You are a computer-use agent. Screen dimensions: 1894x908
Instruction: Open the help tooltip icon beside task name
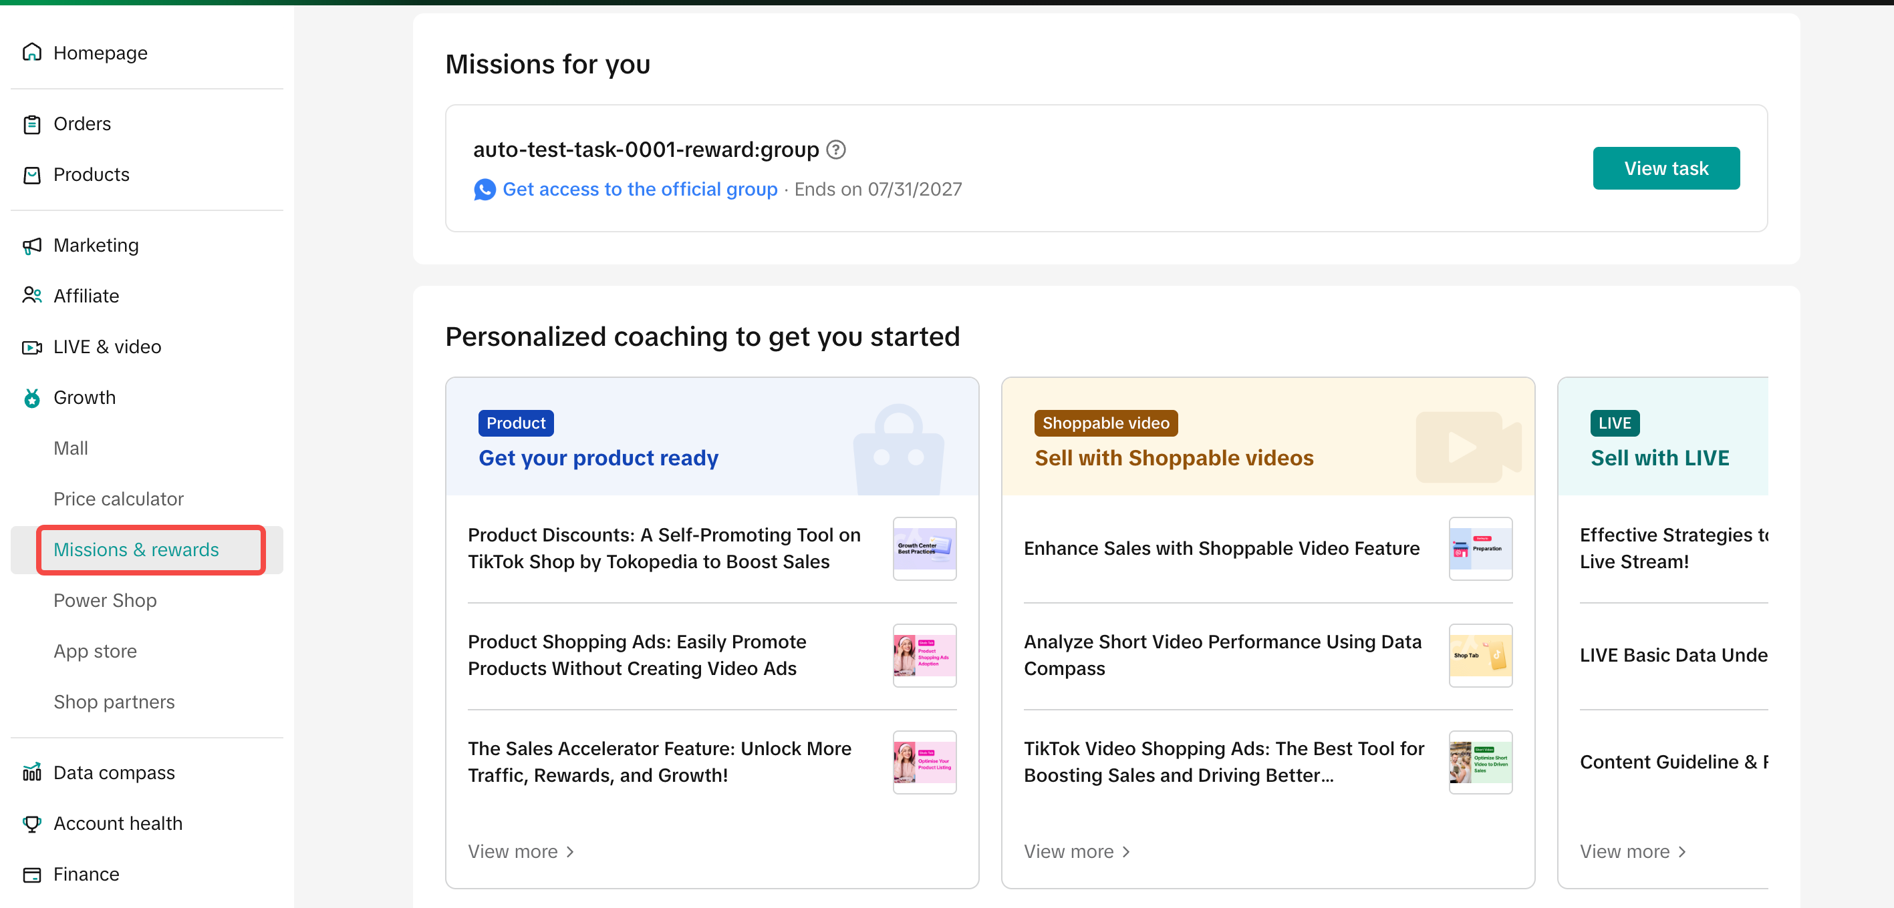point(836,150)
